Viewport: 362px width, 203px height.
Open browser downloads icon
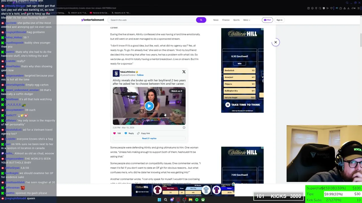click(348, 8)
